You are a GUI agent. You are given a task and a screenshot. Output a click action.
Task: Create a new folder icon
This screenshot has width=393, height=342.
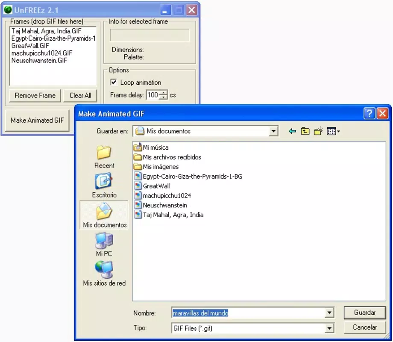click(x=318, y=131)
